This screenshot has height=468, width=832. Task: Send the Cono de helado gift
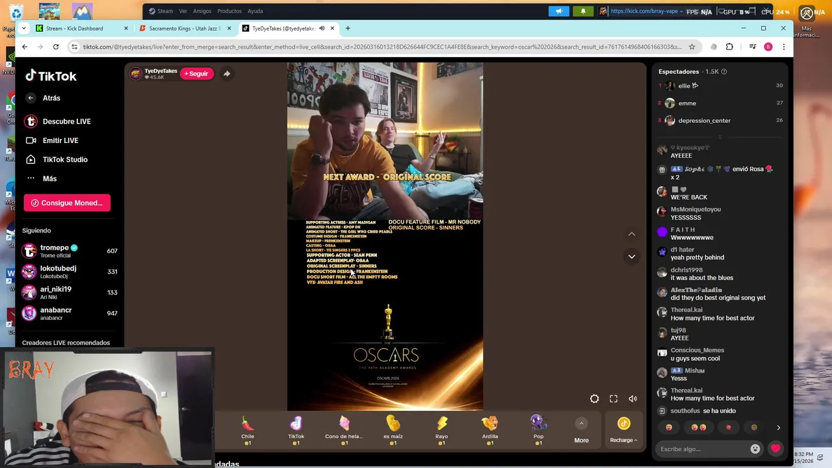coord(344,431)
